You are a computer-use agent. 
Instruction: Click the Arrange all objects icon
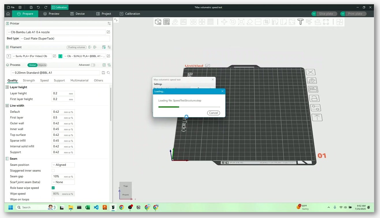point(184,22)
